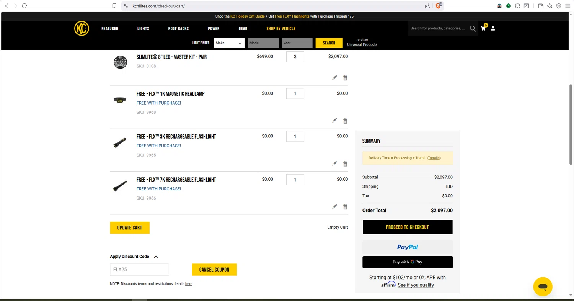This screenshot has width=574, height=301.
Task: Open the extensions puzzle-piece icon
Action: (x=517, y=6)
